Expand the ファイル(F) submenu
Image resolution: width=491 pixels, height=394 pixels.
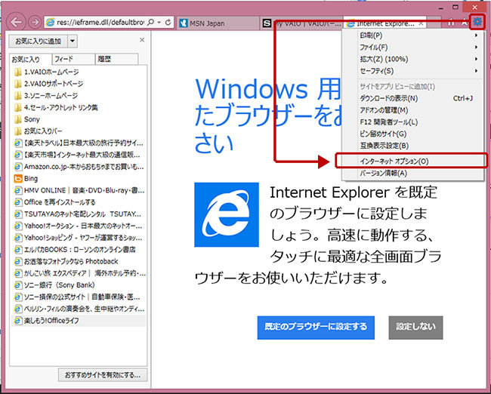pyautogui.click(x=412, y=48)
